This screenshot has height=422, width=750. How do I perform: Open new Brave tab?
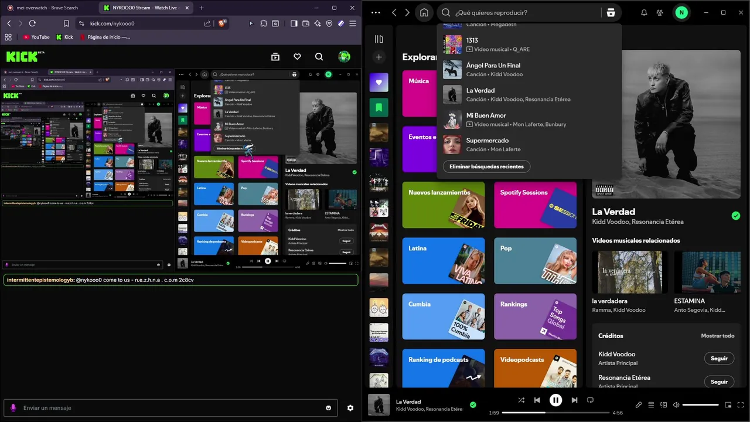202,8
